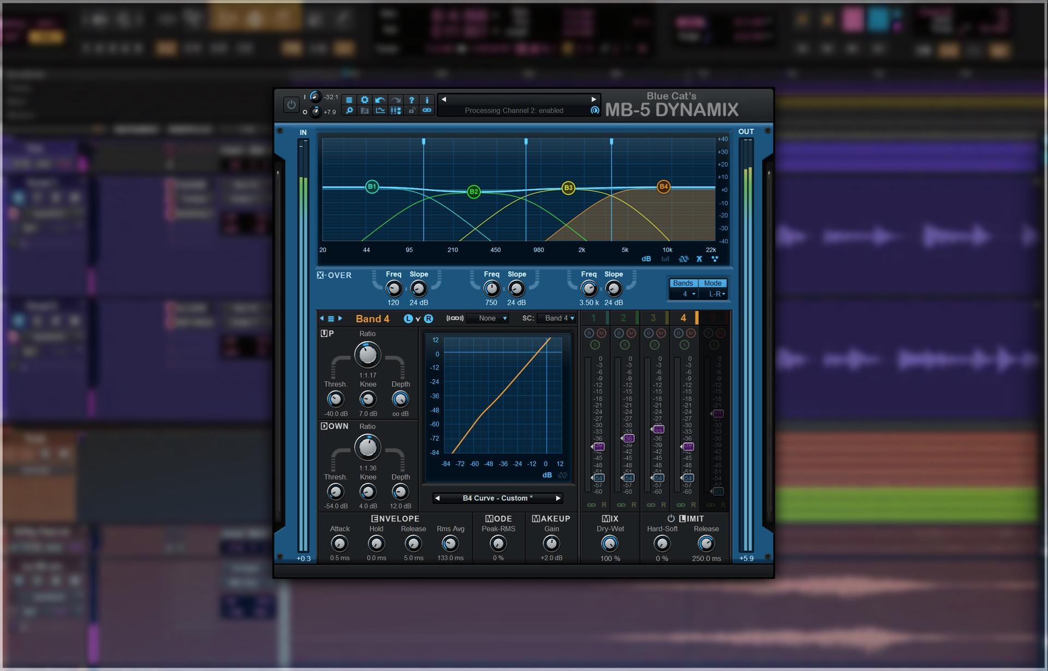
Task: Go to previous band with left arrow
Action: (321, 319)
